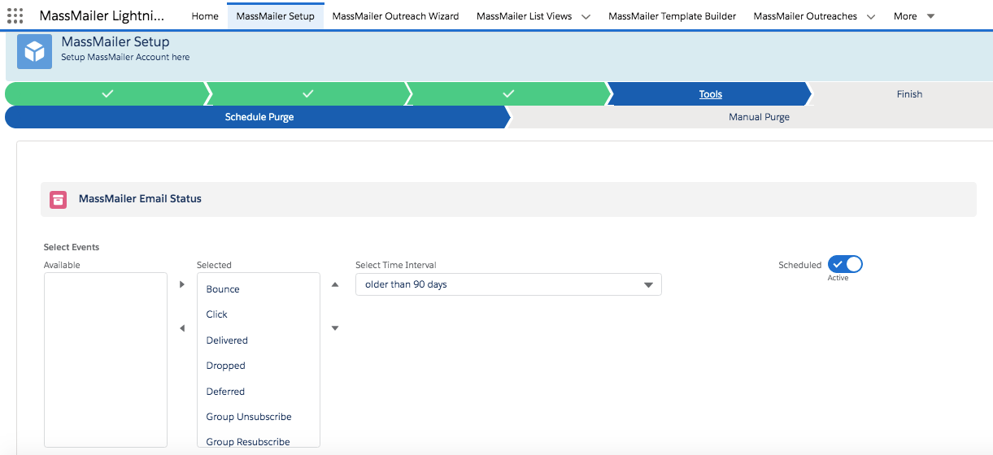Click the MassMailer Setup cube icon
This screenshot has width=993, height=455.
click(34, 51)
